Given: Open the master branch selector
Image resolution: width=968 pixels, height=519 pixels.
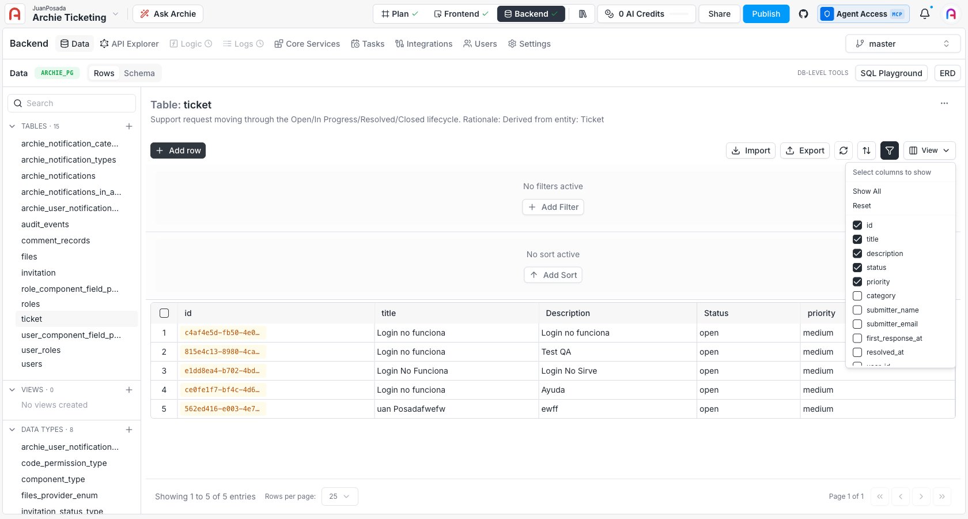Looking at the screenshot, I should coord(903,44).
